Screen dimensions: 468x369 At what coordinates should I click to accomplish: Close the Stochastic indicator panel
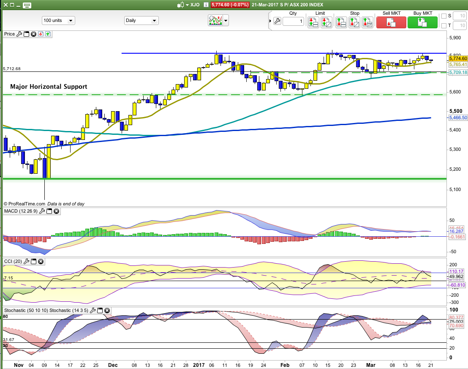pyautogui.click(x=107, y=310)
